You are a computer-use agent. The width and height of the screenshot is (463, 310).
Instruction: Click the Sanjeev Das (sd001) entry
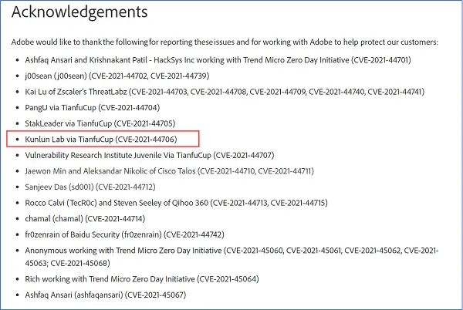pyautogui.click(x=90, y=187)
